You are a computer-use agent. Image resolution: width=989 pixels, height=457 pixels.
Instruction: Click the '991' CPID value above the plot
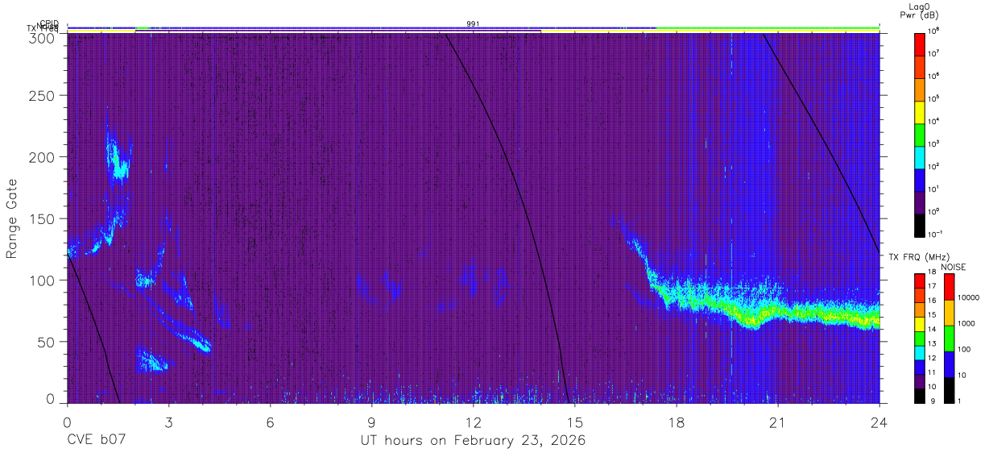point(473,23)
